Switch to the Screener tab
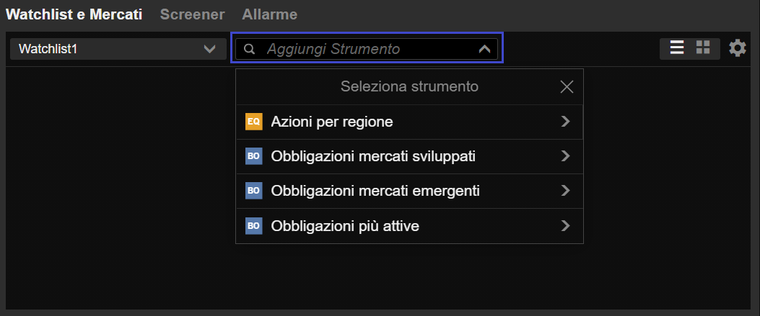Screen dimensions: 760x316 [193, 14]
